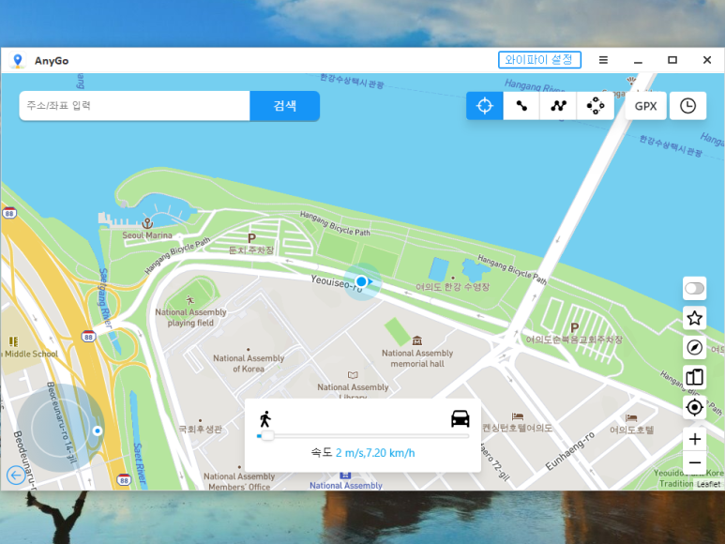Image resolution: width=725 pixels, height=544 pixels.
Task: Select the jump teleport mode icon
Action: pos(596,106)
